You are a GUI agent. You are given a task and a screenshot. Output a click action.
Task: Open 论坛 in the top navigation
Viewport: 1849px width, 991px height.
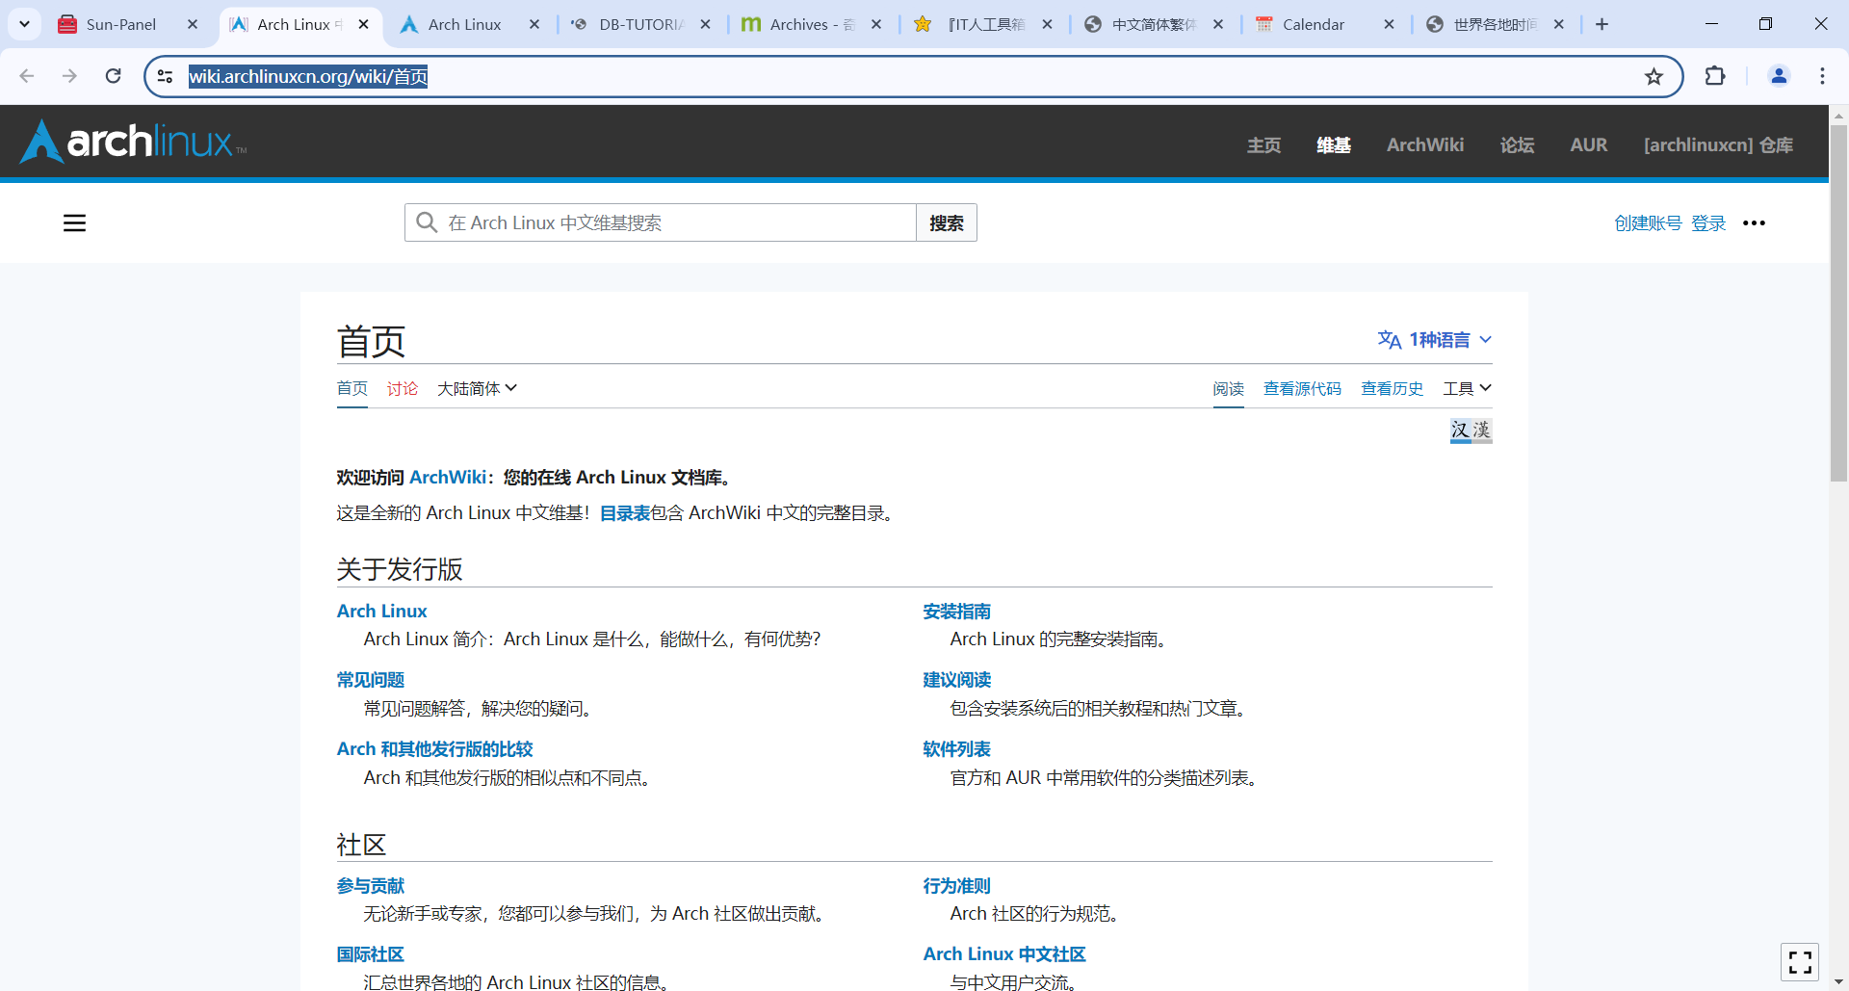pyautogui.click(x=1517, y=145)
